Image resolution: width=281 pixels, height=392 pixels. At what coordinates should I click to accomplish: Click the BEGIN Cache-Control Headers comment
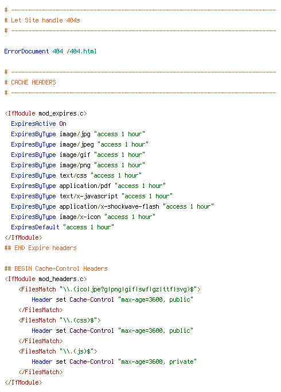coord(56,268)
